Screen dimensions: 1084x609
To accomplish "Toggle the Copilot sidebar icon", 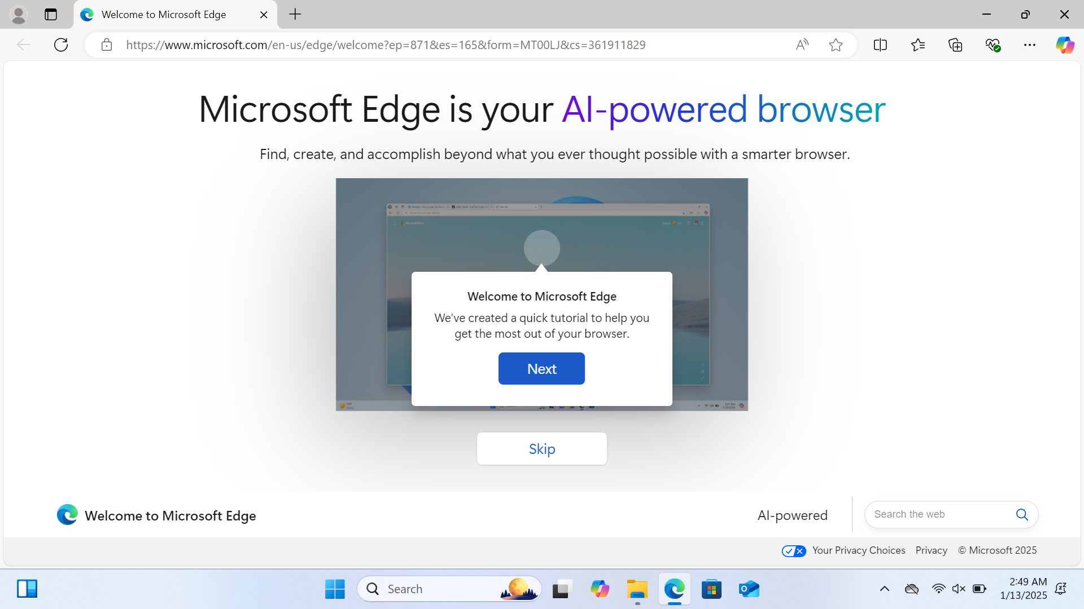I will [x=1066, y=45].
